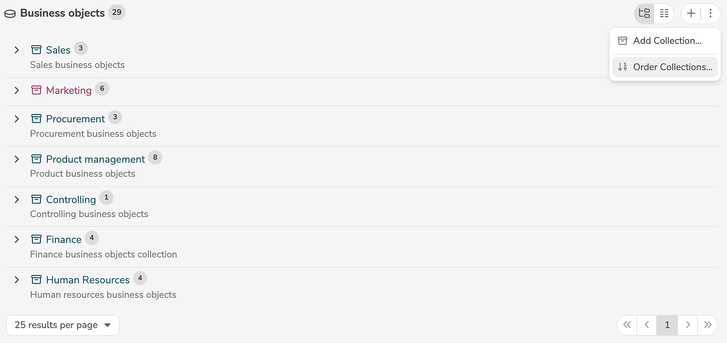Expand the Sales collection

pyautogui.click(x=17, y=50)
